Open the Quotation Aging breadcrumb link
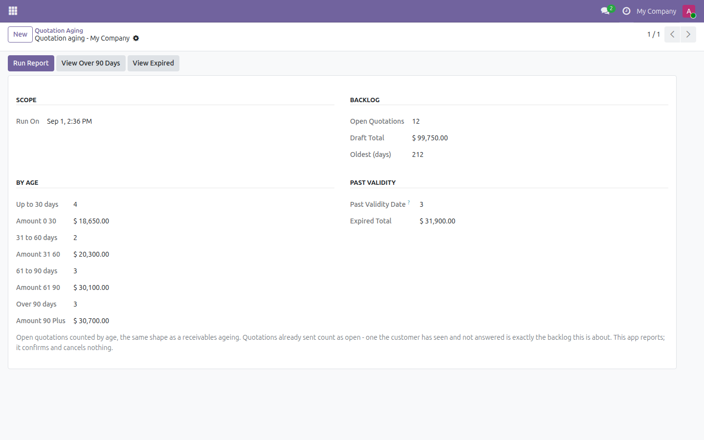 [59, 30]
